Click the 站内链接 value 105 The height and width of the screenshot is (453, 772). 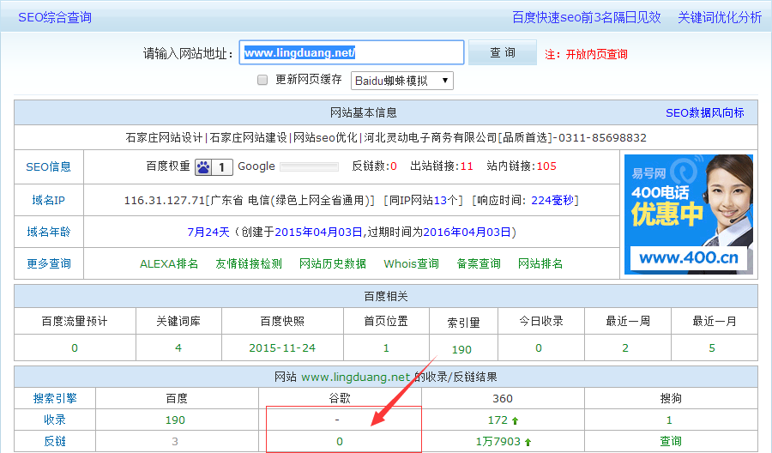(546, 166)
